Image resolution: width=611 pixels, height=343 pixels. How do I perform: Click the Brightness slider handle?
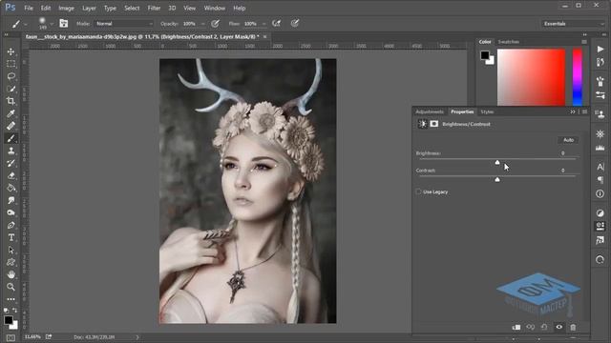tap(497, 162)
